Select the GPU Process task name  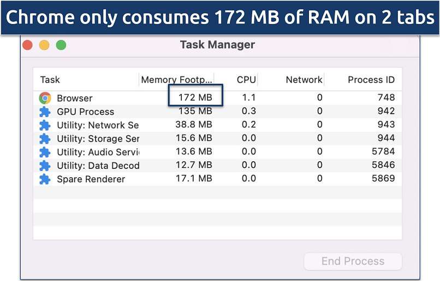85,112
